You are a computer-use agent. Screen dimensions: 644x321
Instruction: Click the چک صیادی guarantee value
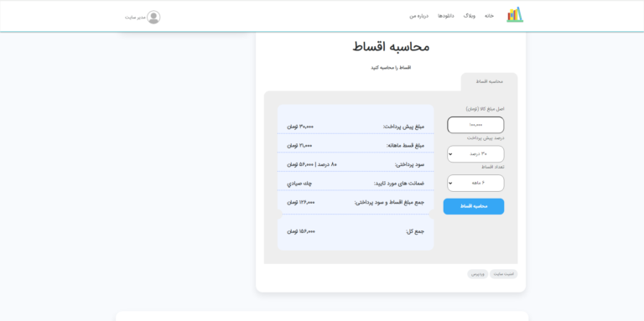pyautogui.click(x=299, y=184)
